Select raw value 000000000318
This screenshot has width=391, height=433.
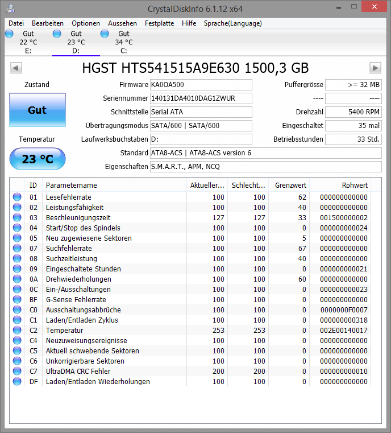(x=344, y=320)
